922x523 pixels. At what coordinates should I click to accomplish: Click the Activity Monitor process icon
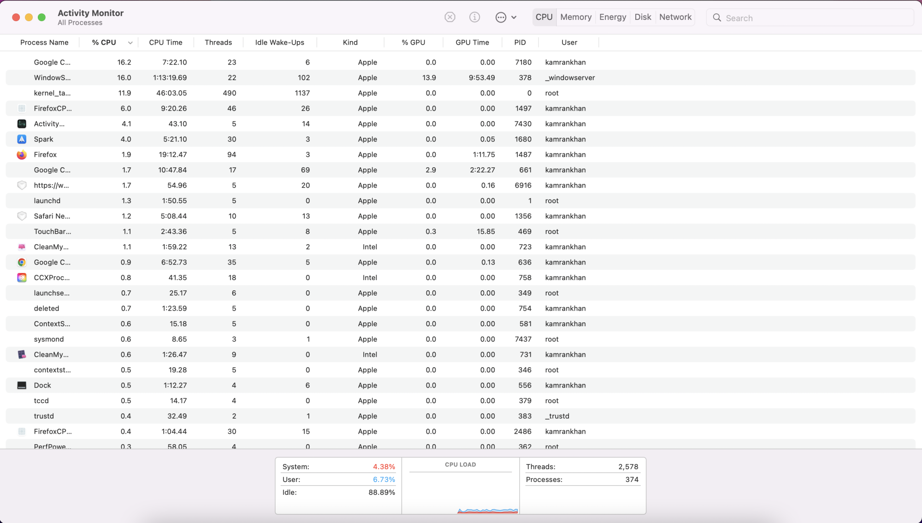coord(22,123)
